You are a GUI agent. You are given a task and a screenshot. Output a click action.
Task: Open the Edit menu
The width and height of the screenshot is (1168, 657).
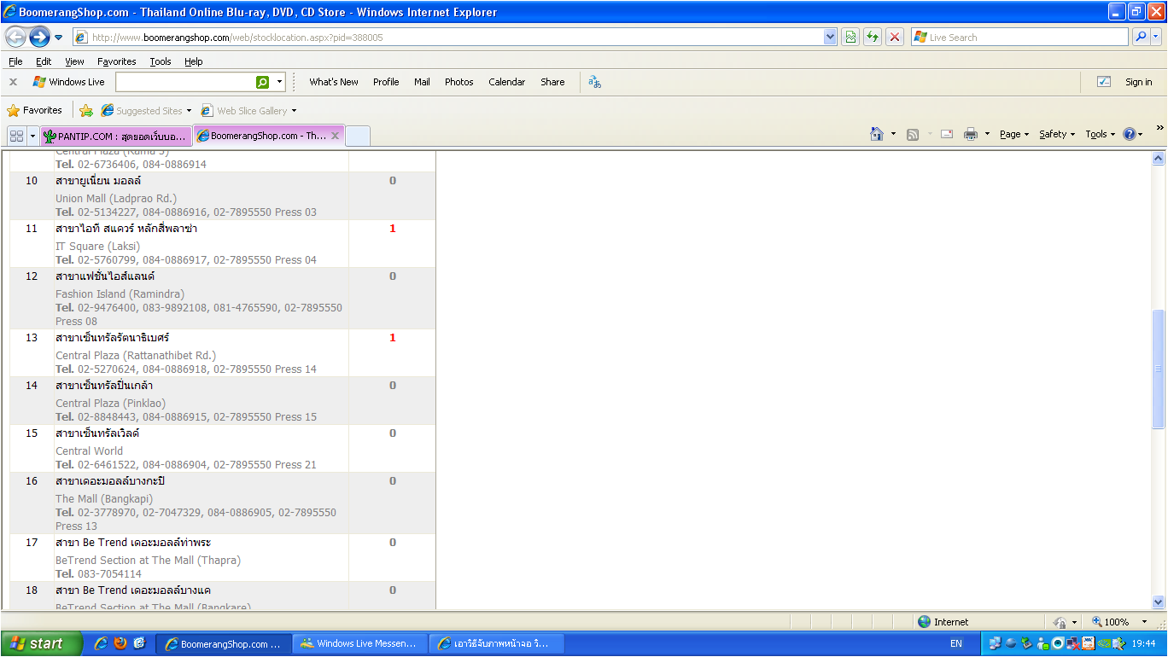(x=44, y=61)
